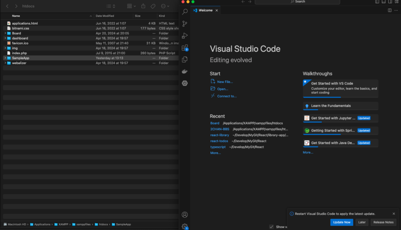The width and height of the screenshot is (401, 230).
Task: Open Get Started with VS Code walkthrough
Action: pyautogui.click(x=340, y=88)
